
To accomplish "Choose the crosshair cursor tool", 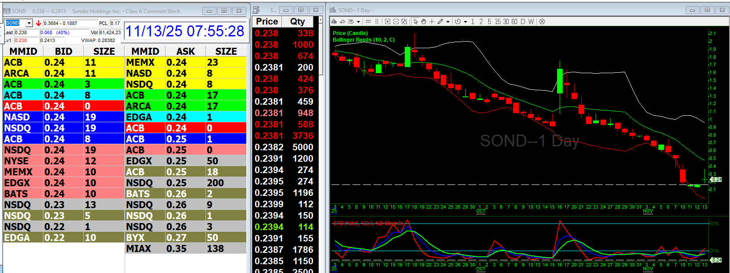I will click(x=432, y=21).
